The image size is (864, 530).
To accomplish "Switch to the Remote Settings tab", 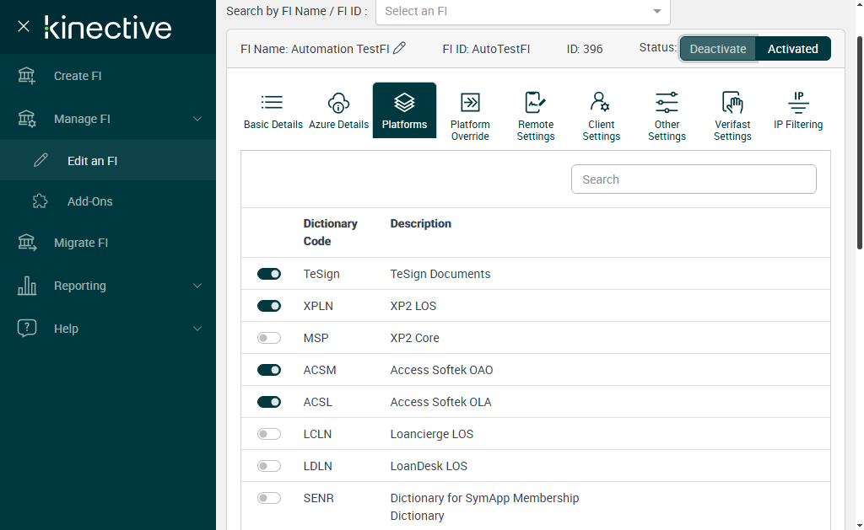I will point(536,115).
